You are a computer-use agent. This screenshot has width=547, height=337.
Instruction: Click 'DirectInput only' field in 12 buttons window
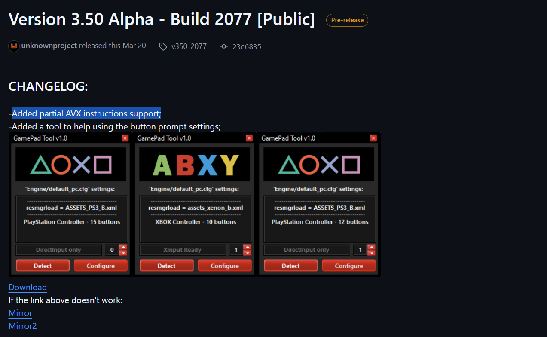(x=306, y=250)
